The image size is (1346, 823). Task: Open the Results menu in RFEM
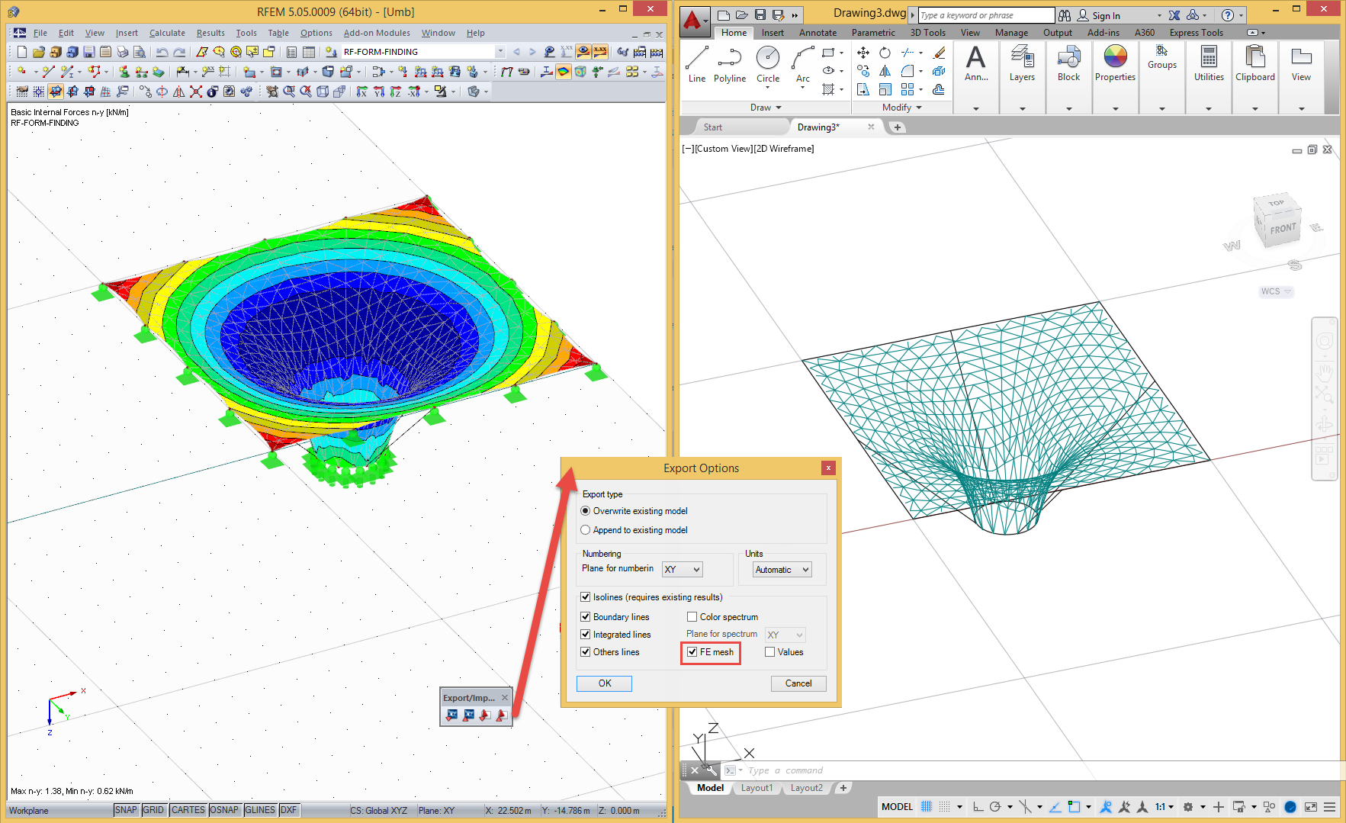[210, 32]
